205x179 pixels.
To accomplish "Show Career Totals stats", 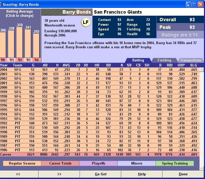I will click(60, 163).
